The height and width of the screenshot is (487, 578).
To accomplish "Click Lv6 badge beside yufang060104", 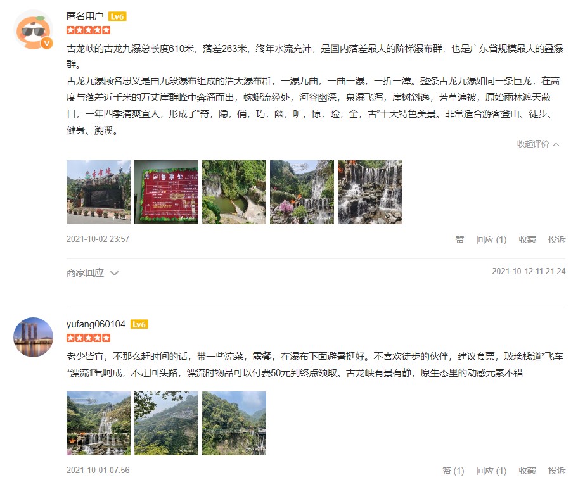I will click(x=139, y=324).
